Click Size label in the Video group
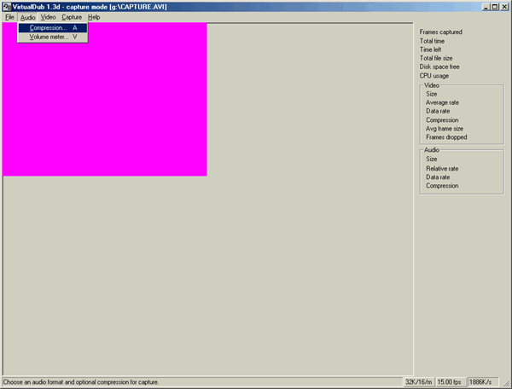Screen dimensions: 512x389 [431, 94]
